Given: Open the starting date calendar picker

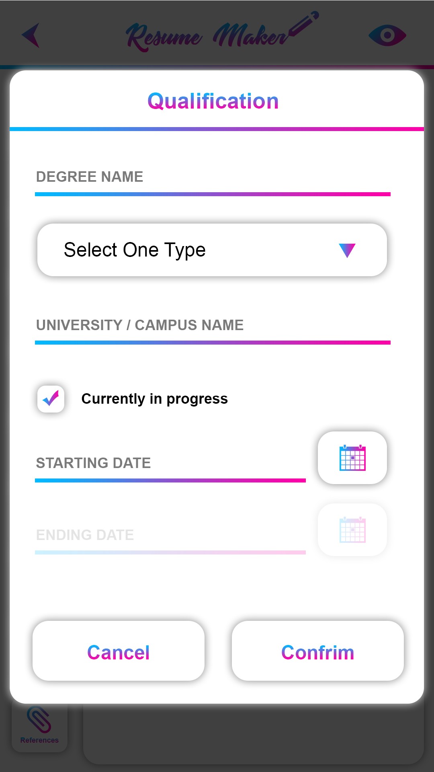Looking at the screenshot, I should pos(352,458).
